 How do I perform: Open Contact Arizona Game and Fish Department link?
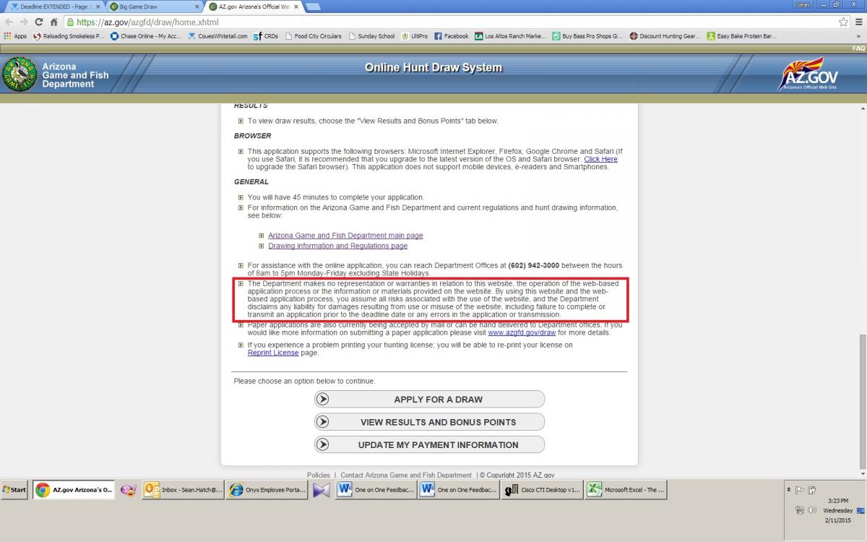pos(406,475)
